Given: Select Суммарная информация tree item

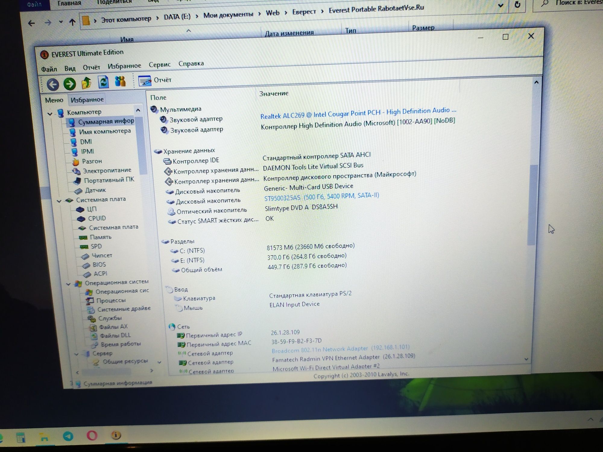Looking at the screenshot, I should 101,122.
